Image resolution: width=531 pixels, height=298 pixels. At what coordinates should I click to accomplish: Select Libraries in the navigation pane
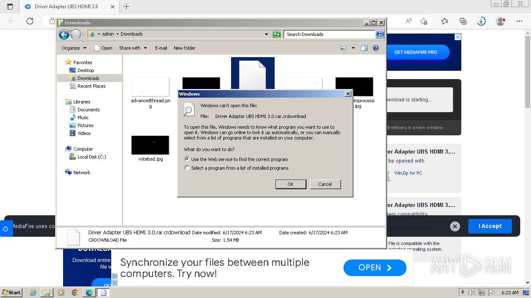[82, 102]
